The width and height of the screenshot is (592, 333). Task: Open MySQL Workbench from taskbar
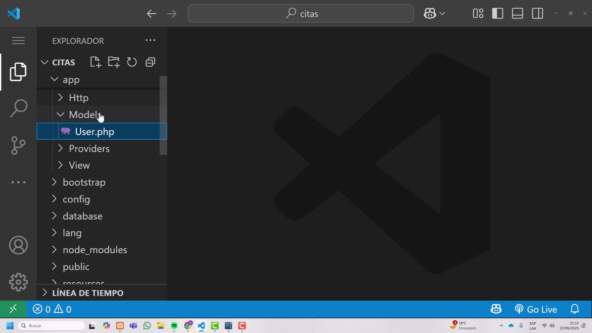pos(228,326)
